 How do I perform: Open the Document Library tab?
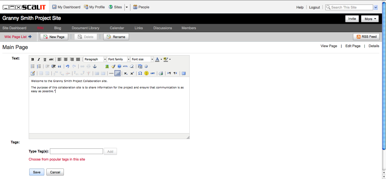coord(86,28)
